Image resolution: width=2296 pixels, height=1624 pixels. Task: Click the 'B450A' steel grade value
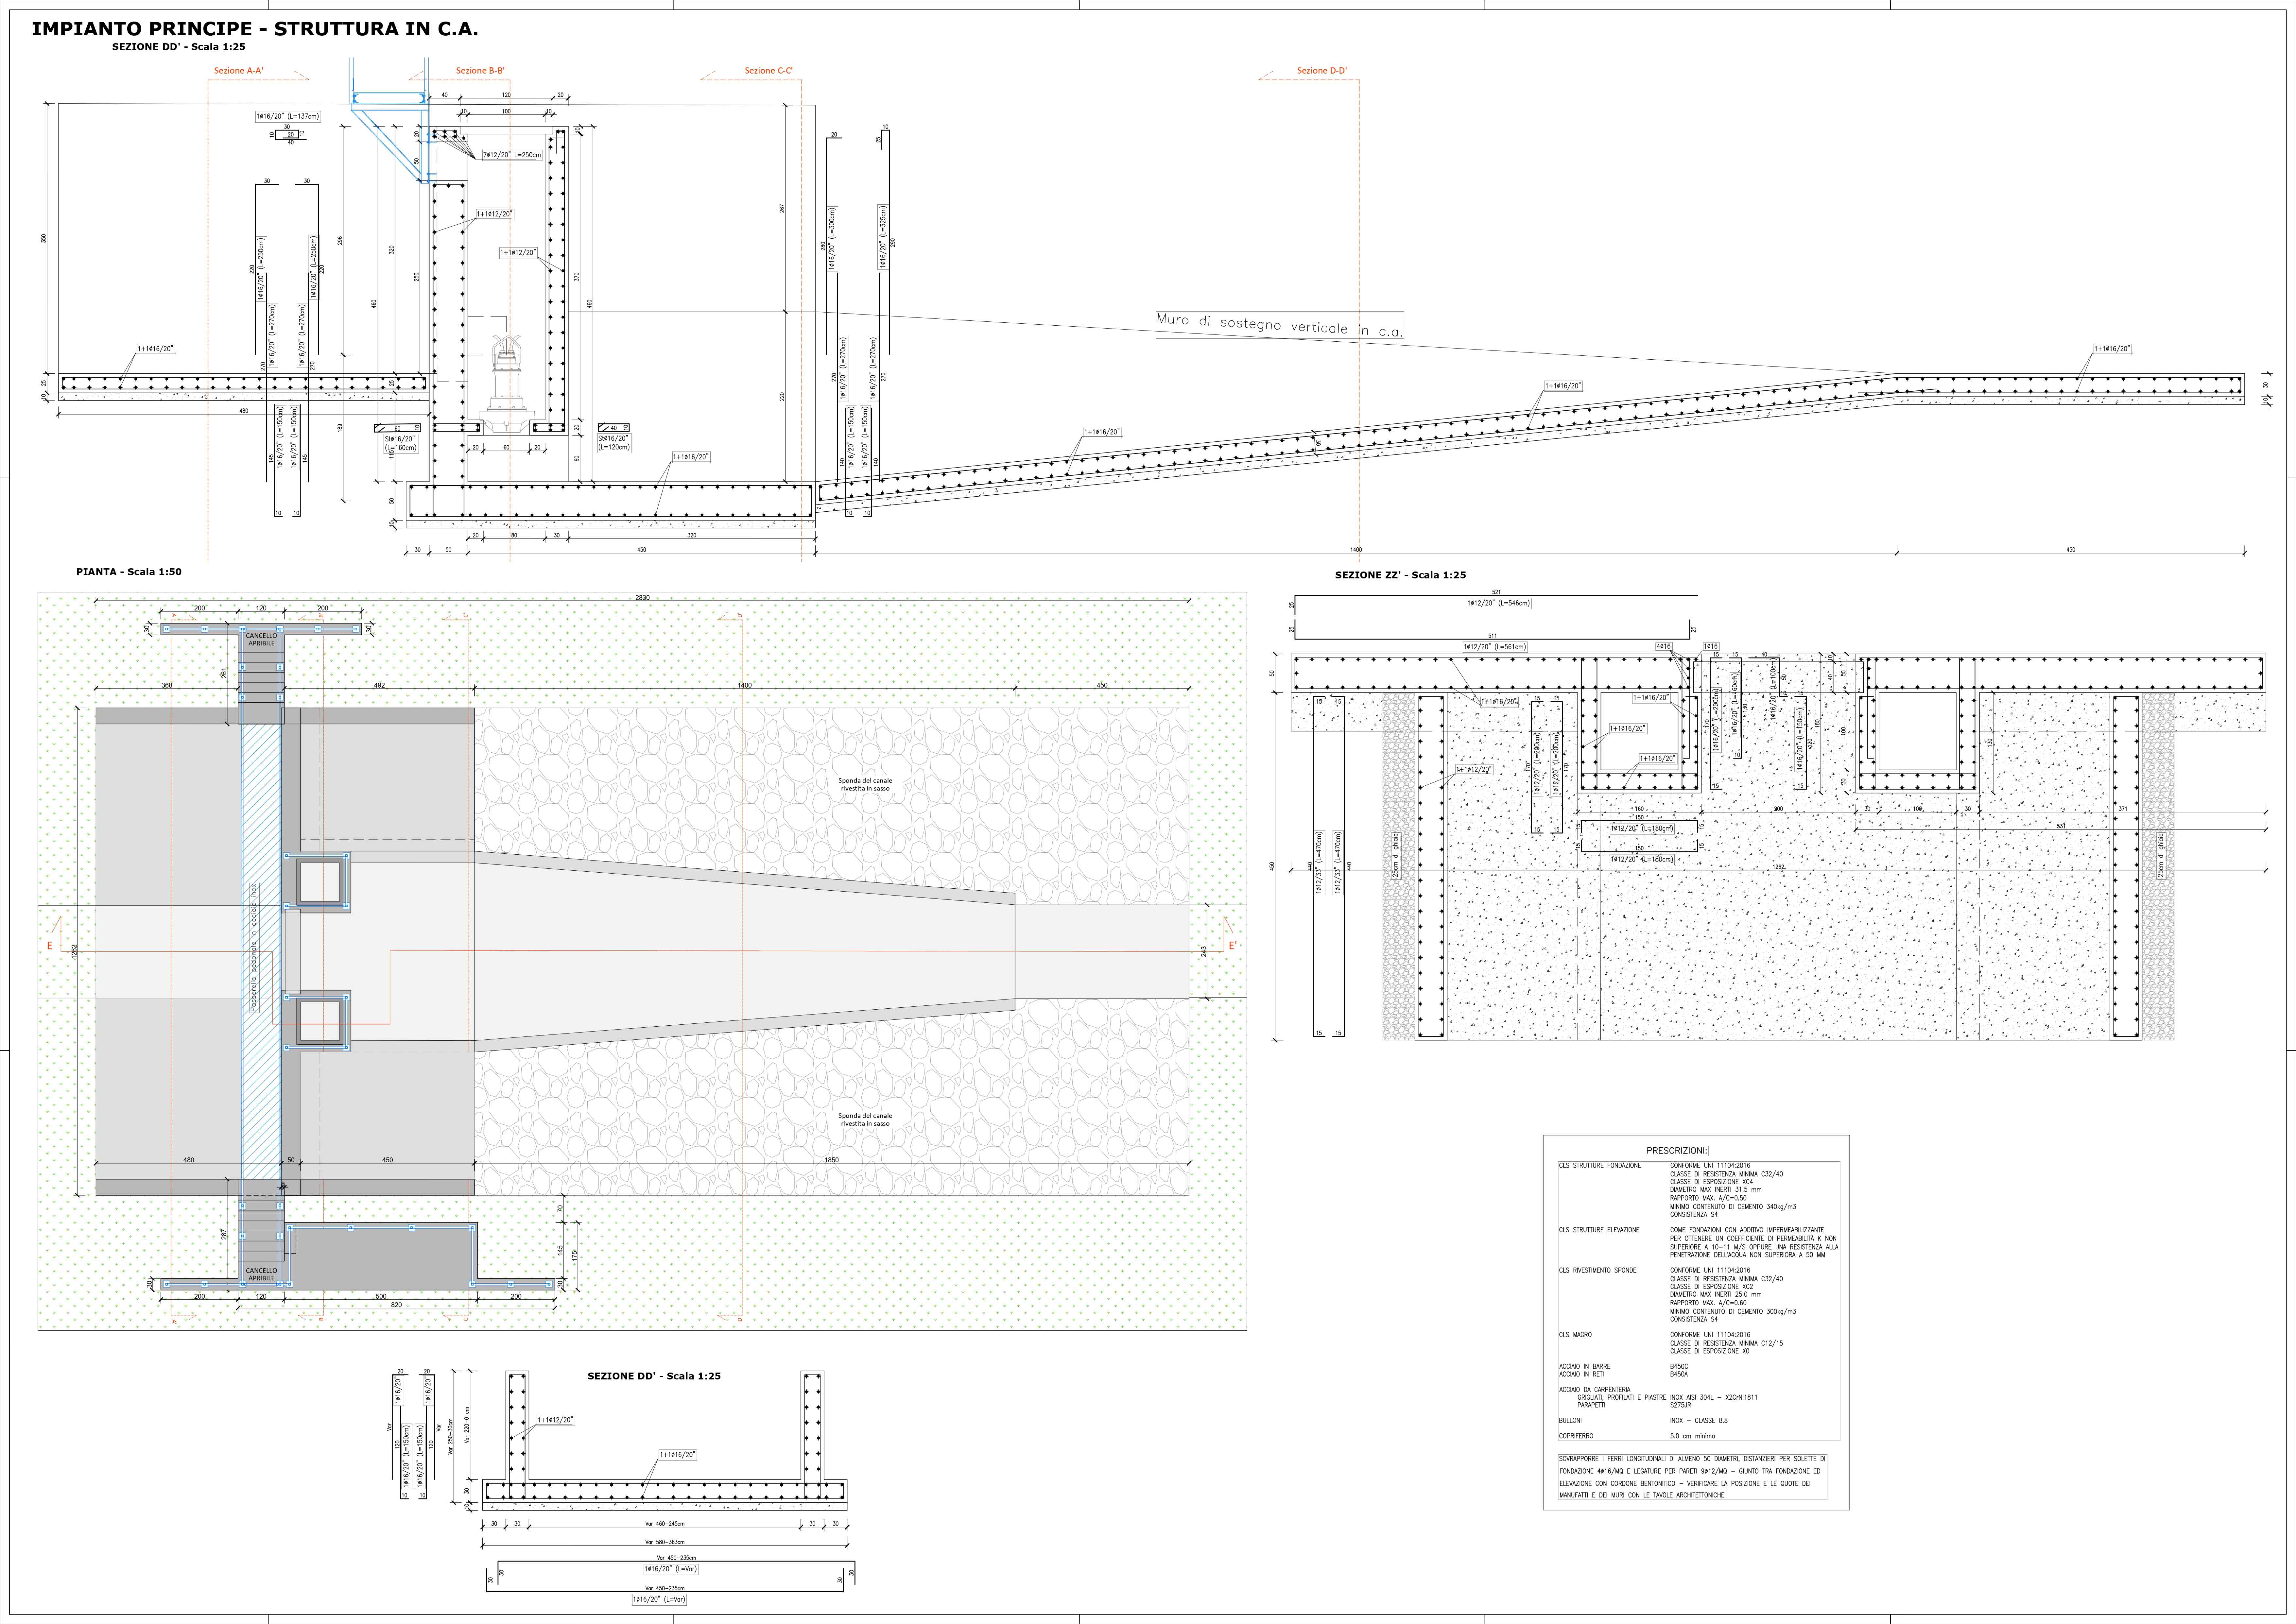pos(1679,1374)
